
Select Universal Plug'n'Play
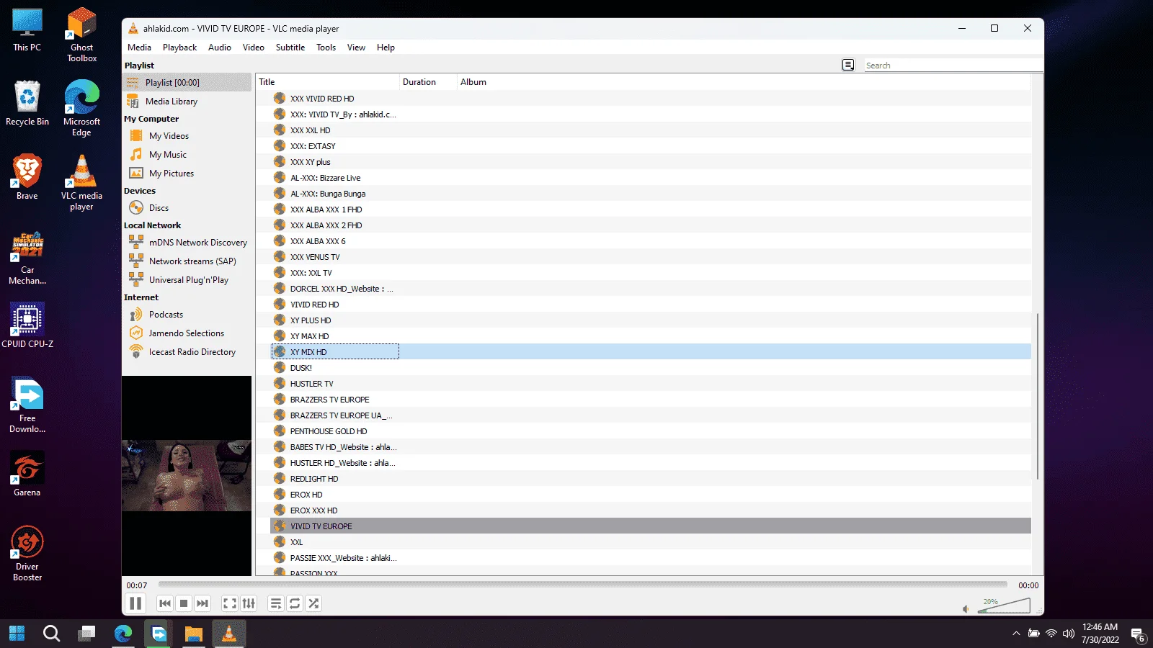pos(187,279)
